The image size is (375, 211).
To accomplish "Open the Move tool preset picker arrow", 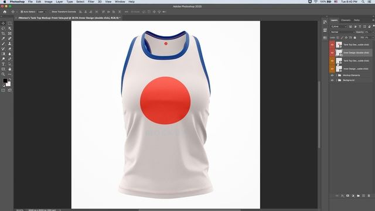I will pyautogui.click(x=17, y=12).
